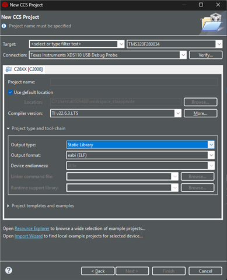The height and width of the screenshot is (280, 227).
Task: Click the Help question mark icon
Action: pyautogui.click(x=9, y=271)
